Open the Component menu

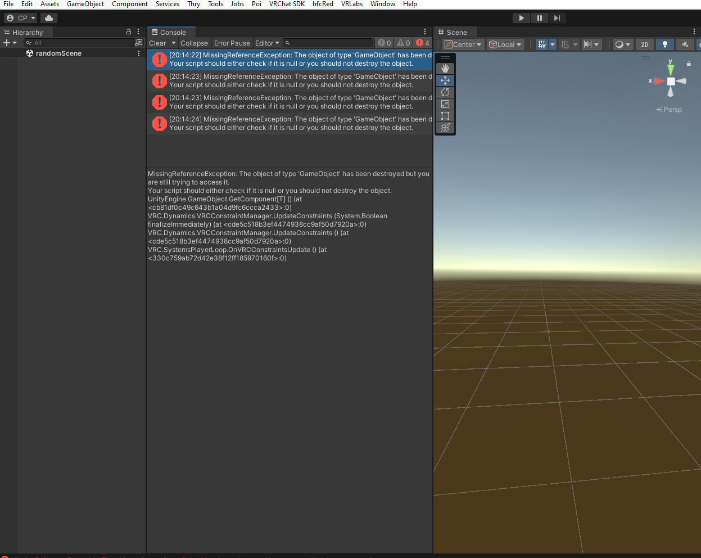(130, 4)
